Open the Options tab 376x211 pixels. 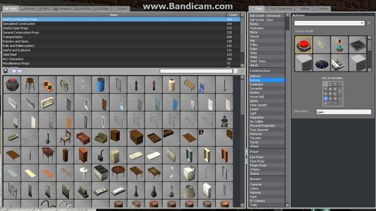(321, 9)
